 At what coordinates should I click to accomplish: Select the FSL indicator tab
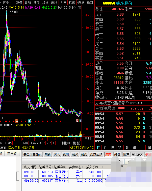(x=16, y=143)
